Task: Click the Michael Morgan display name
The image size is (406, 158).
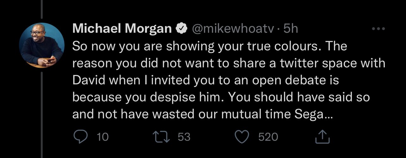Action: (122, 29)
